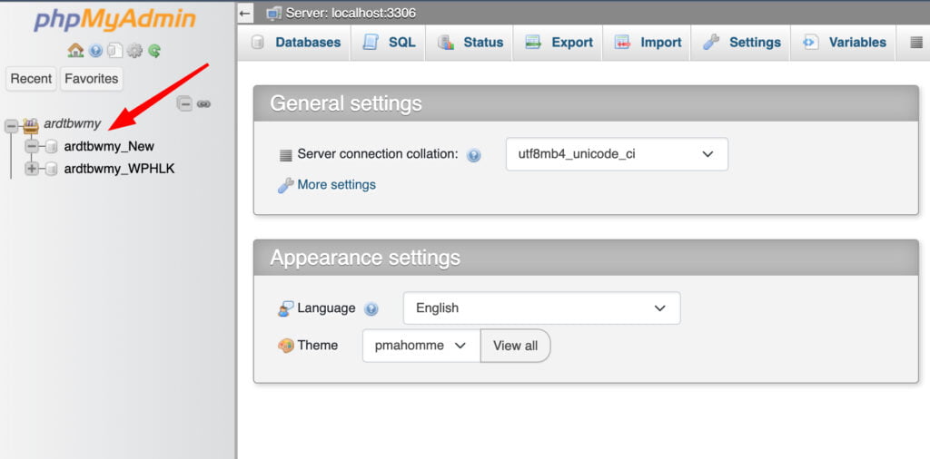The width and height of the screenshot is (930, 459).
Task: Open the phpMyAdmin documentation help icon
Action: (96, 51)
